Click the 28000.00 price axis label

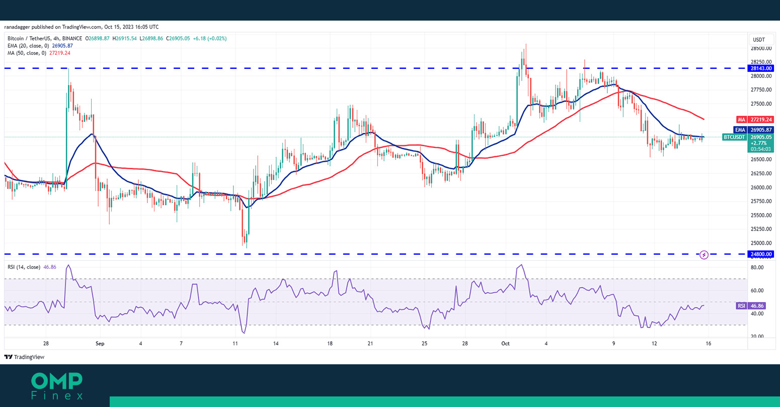761,76
